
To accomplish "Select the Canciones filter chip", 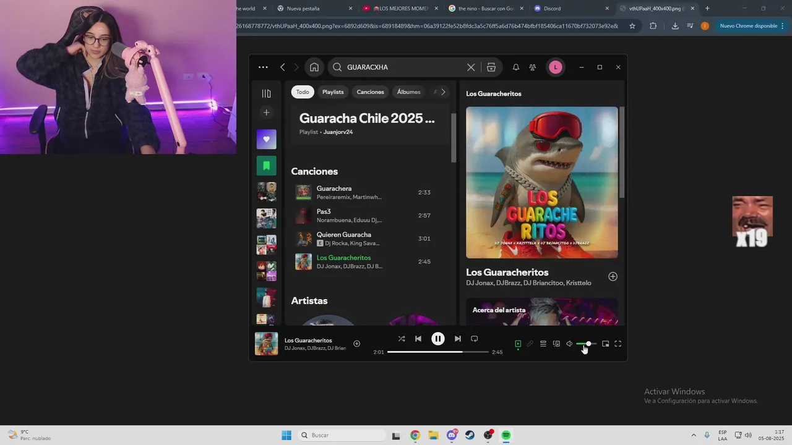I will (x=371, y=92).
